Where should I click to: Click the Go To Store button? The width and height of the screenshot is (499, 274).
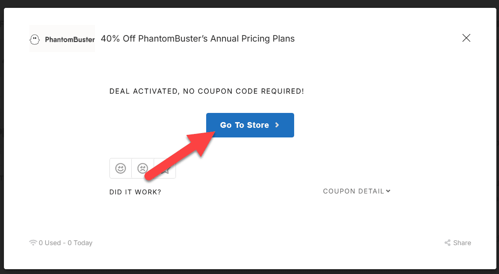click(250, 125)
